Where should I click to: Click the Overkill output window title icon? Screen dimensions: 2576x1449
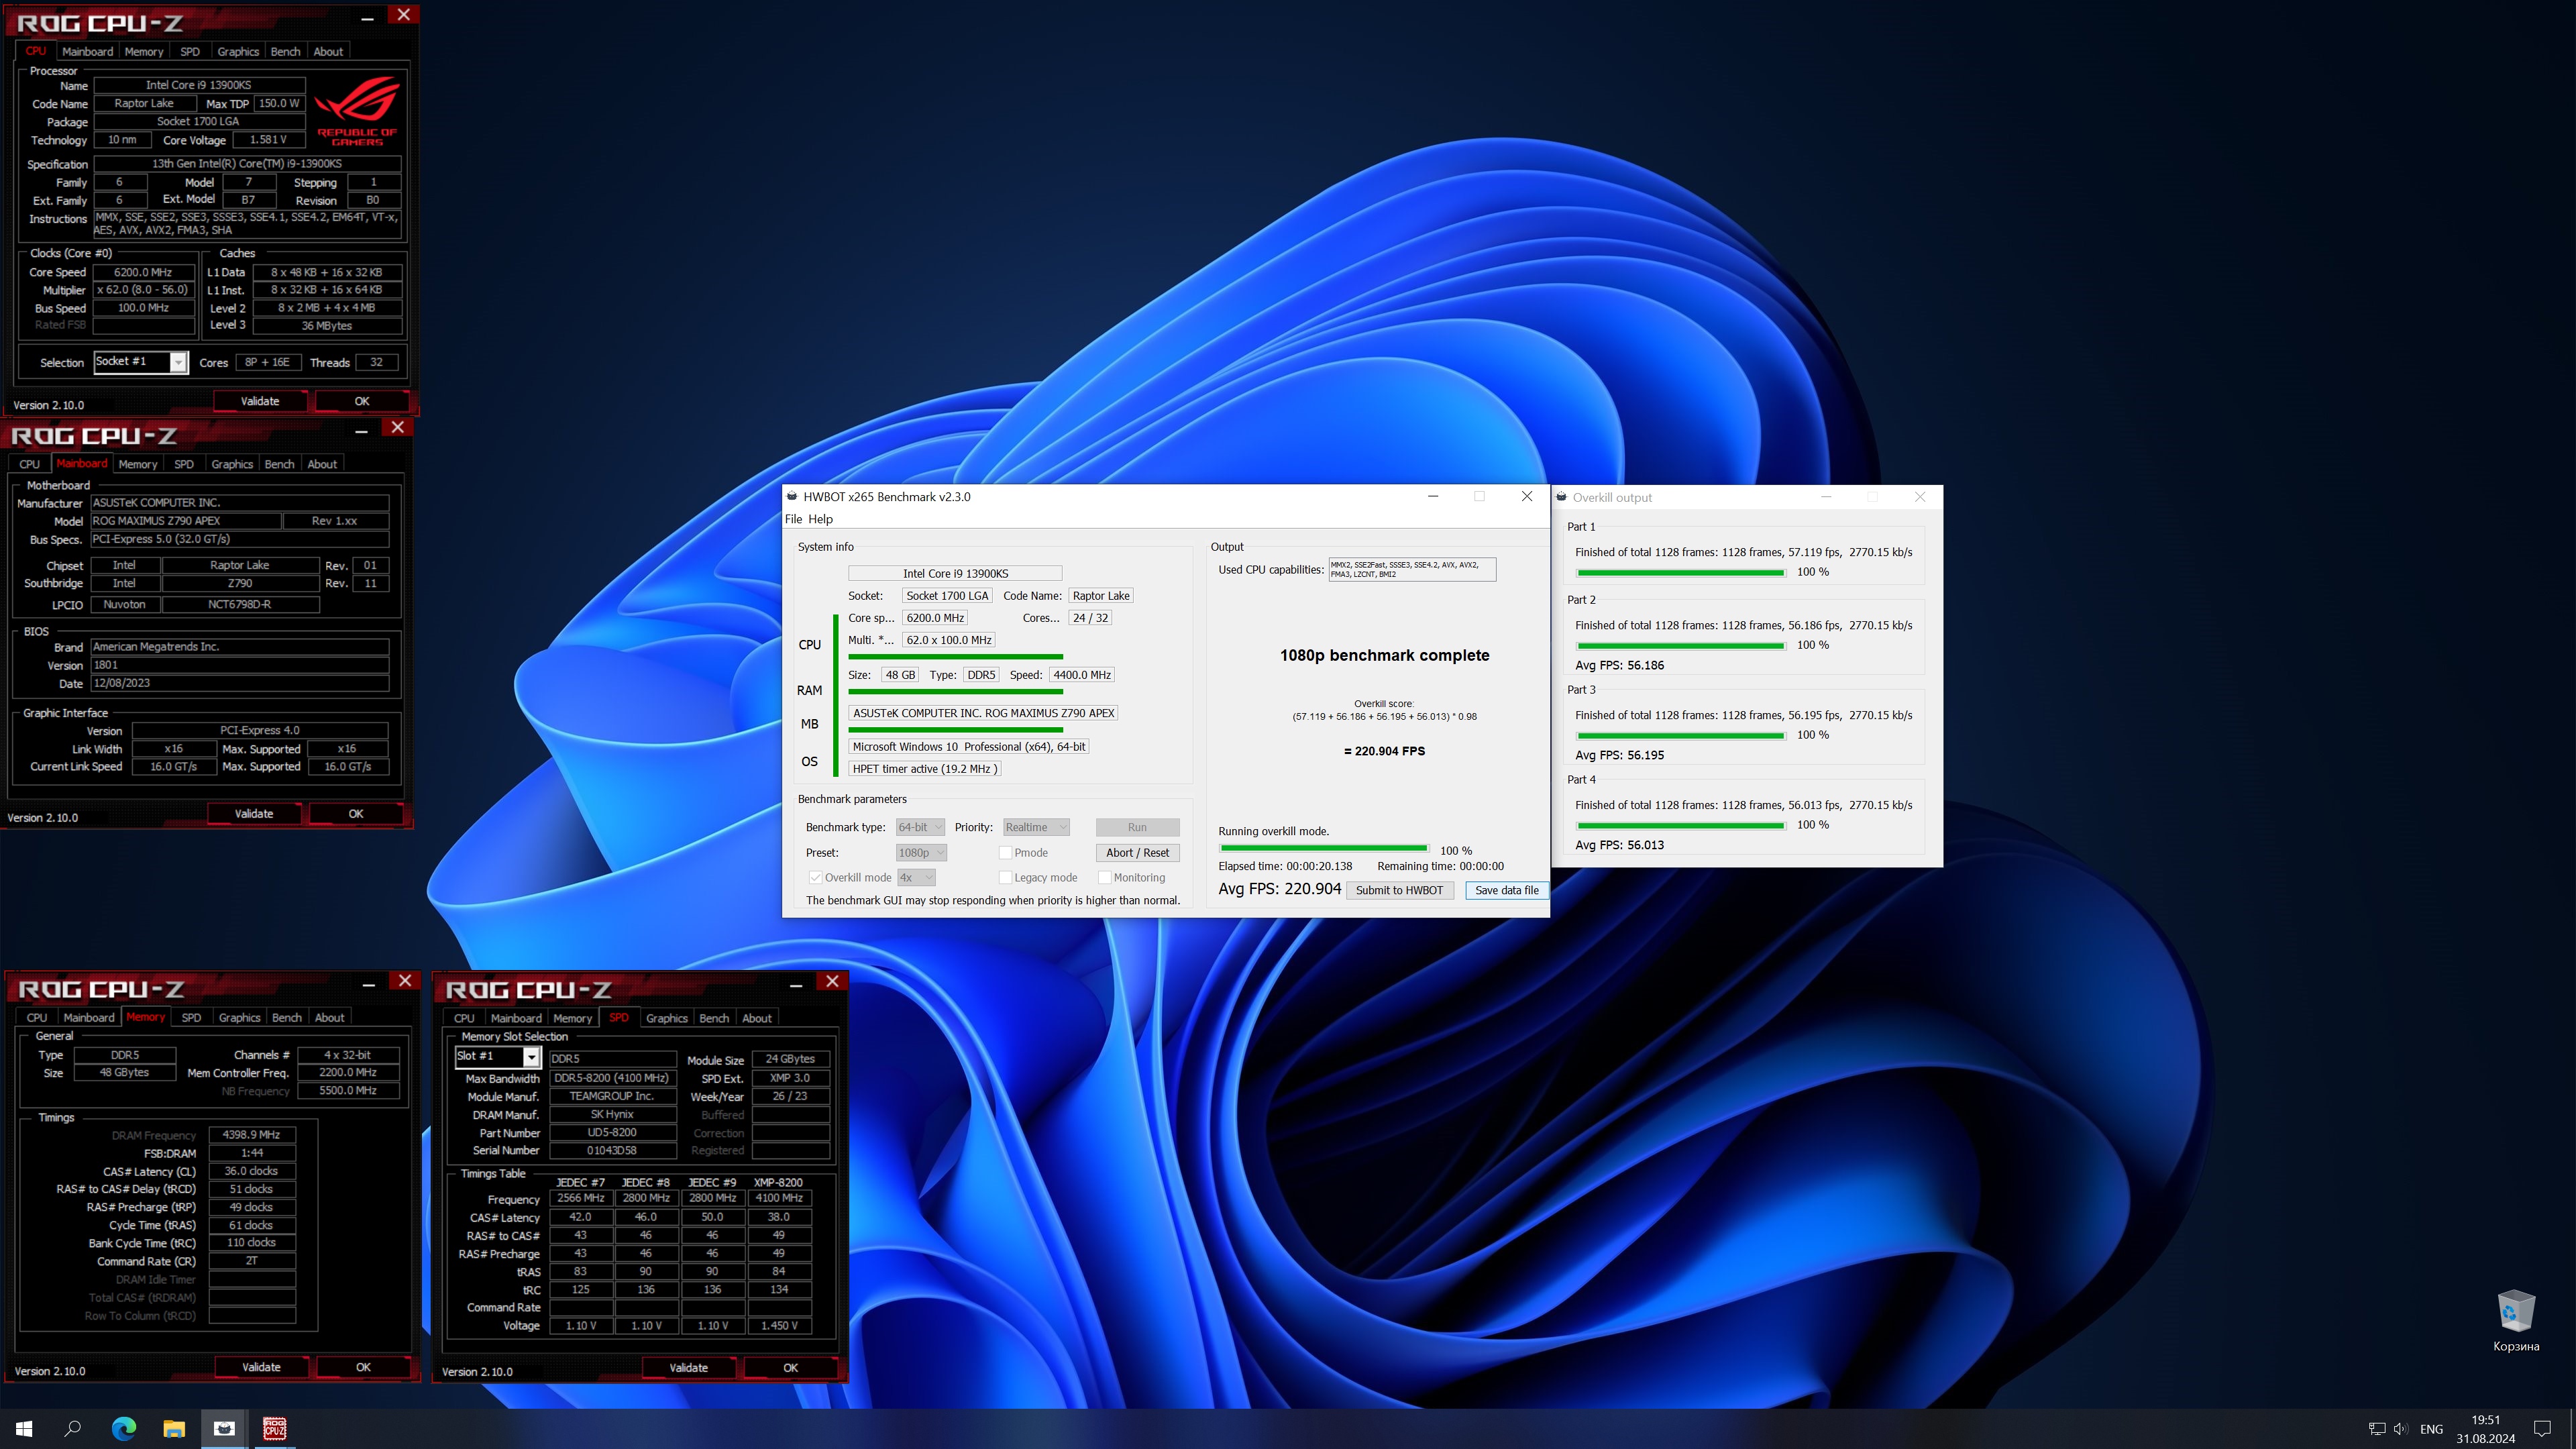(x=1562, y=497)
